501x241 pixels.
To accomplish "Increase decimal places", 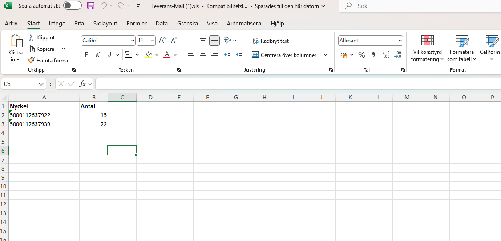I will (386, 55).
